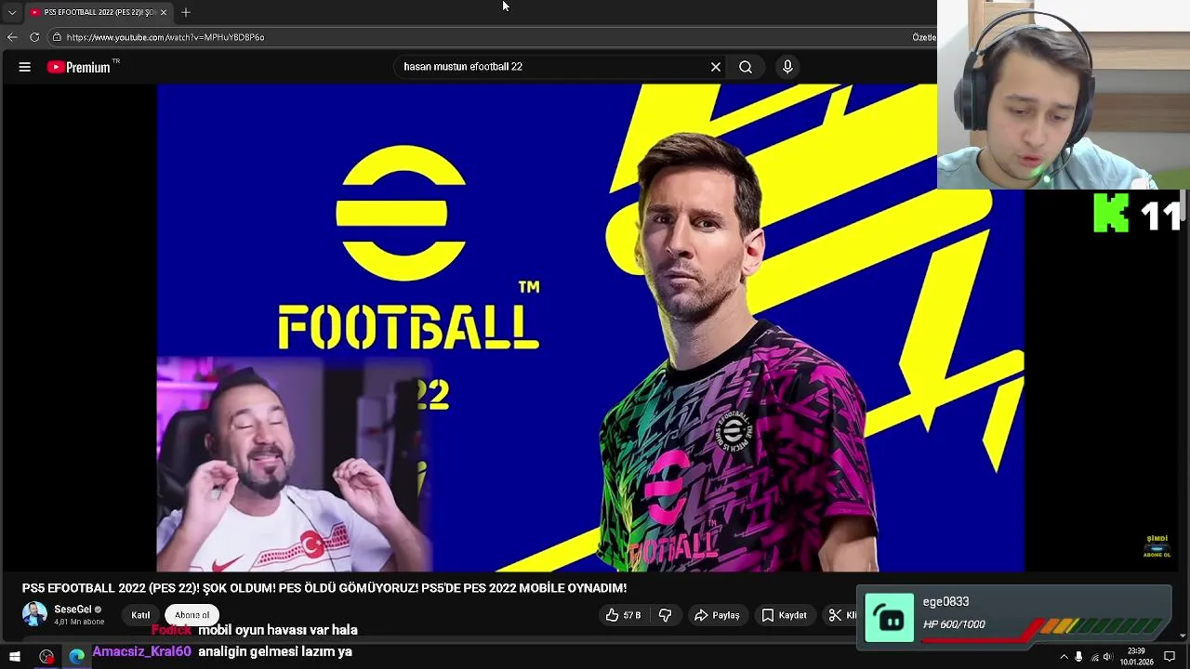1190x669 pixels.
Task: Open Microsoft Edge from taskbar
Action: (77, 657)
